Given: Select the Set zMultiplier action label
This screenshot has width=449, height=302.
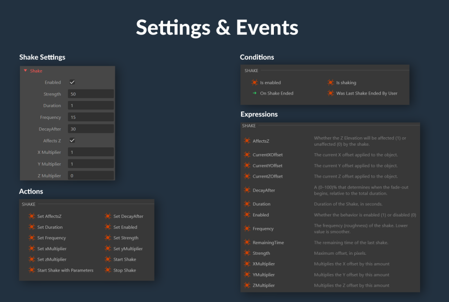Looking at the screenshot, I should [52, 260].
